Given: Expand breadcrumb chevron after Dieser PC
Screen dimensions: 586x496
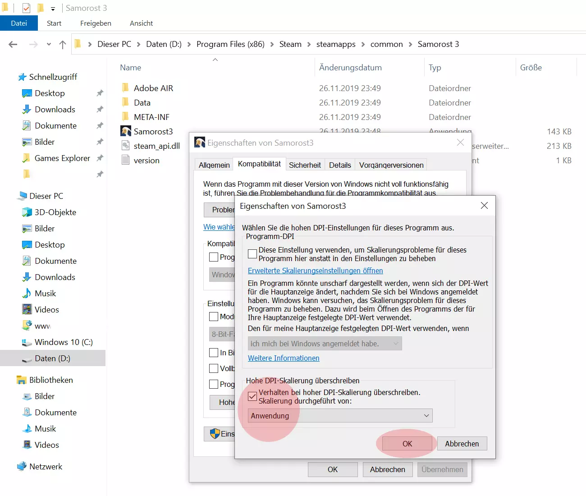Looking at the screenshot, I should coord(139,44).
